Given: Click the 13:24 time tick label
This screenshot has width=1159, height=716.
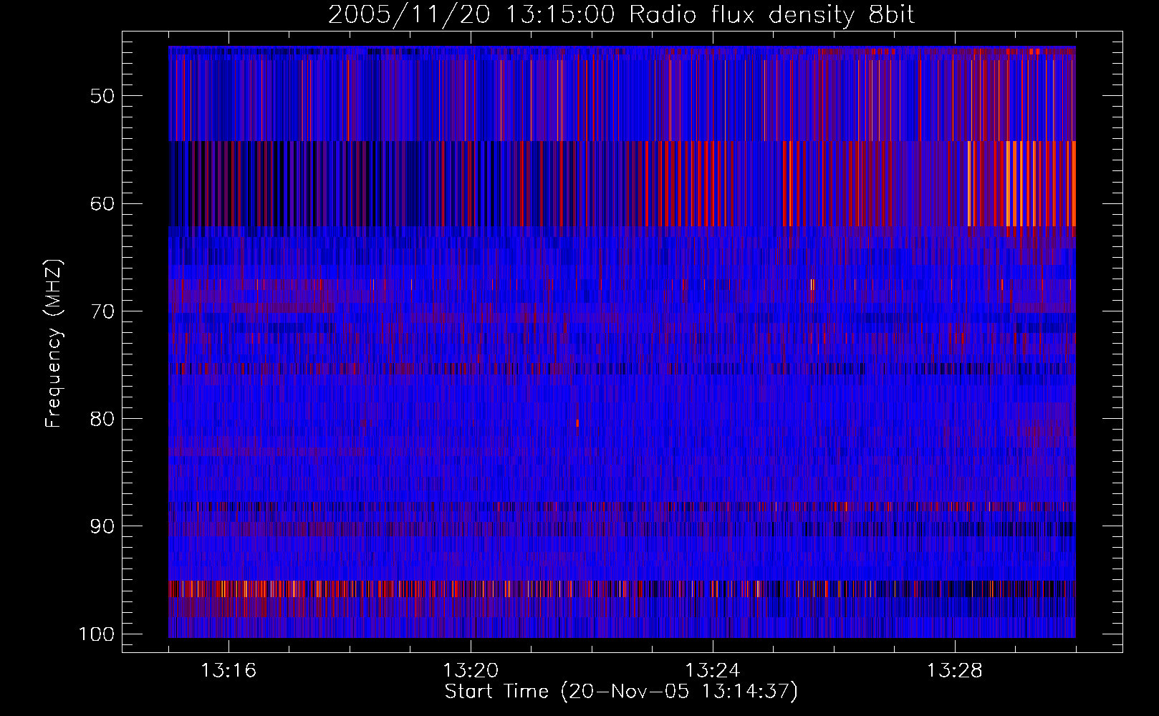Looking at the screenshot, I should click(x=713, y=671).
